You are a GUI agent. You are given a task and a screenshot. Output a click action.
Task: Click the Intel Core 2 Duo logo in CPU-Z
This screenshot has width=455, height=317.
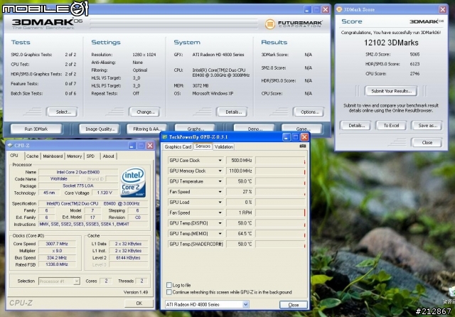pyautogui.click(x=133, y=182)
